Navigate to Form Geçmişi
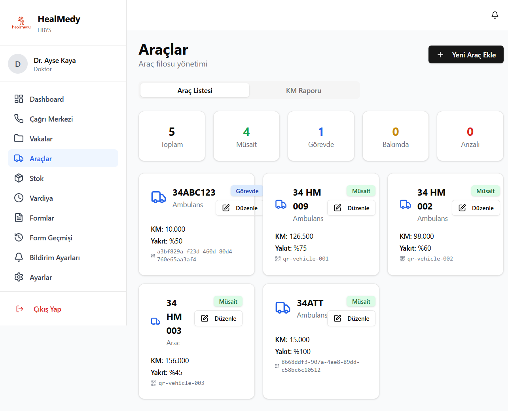Image resolution: width=508 pixels, height=411 pixels. click(51, 238)
